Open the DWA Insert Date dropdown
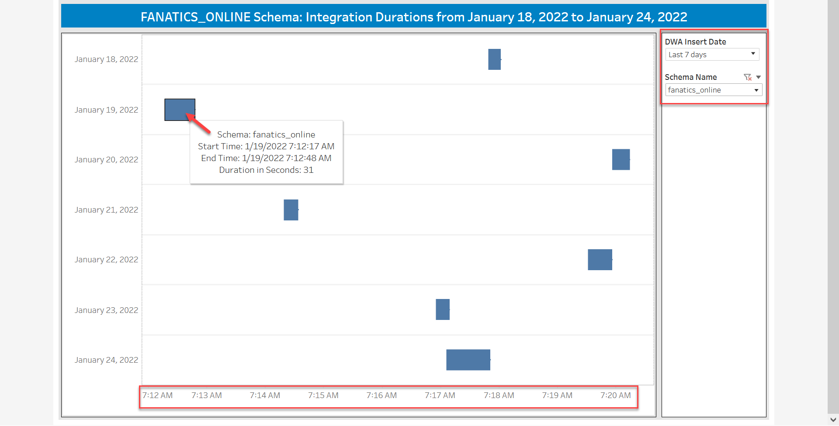 (712, 55)
